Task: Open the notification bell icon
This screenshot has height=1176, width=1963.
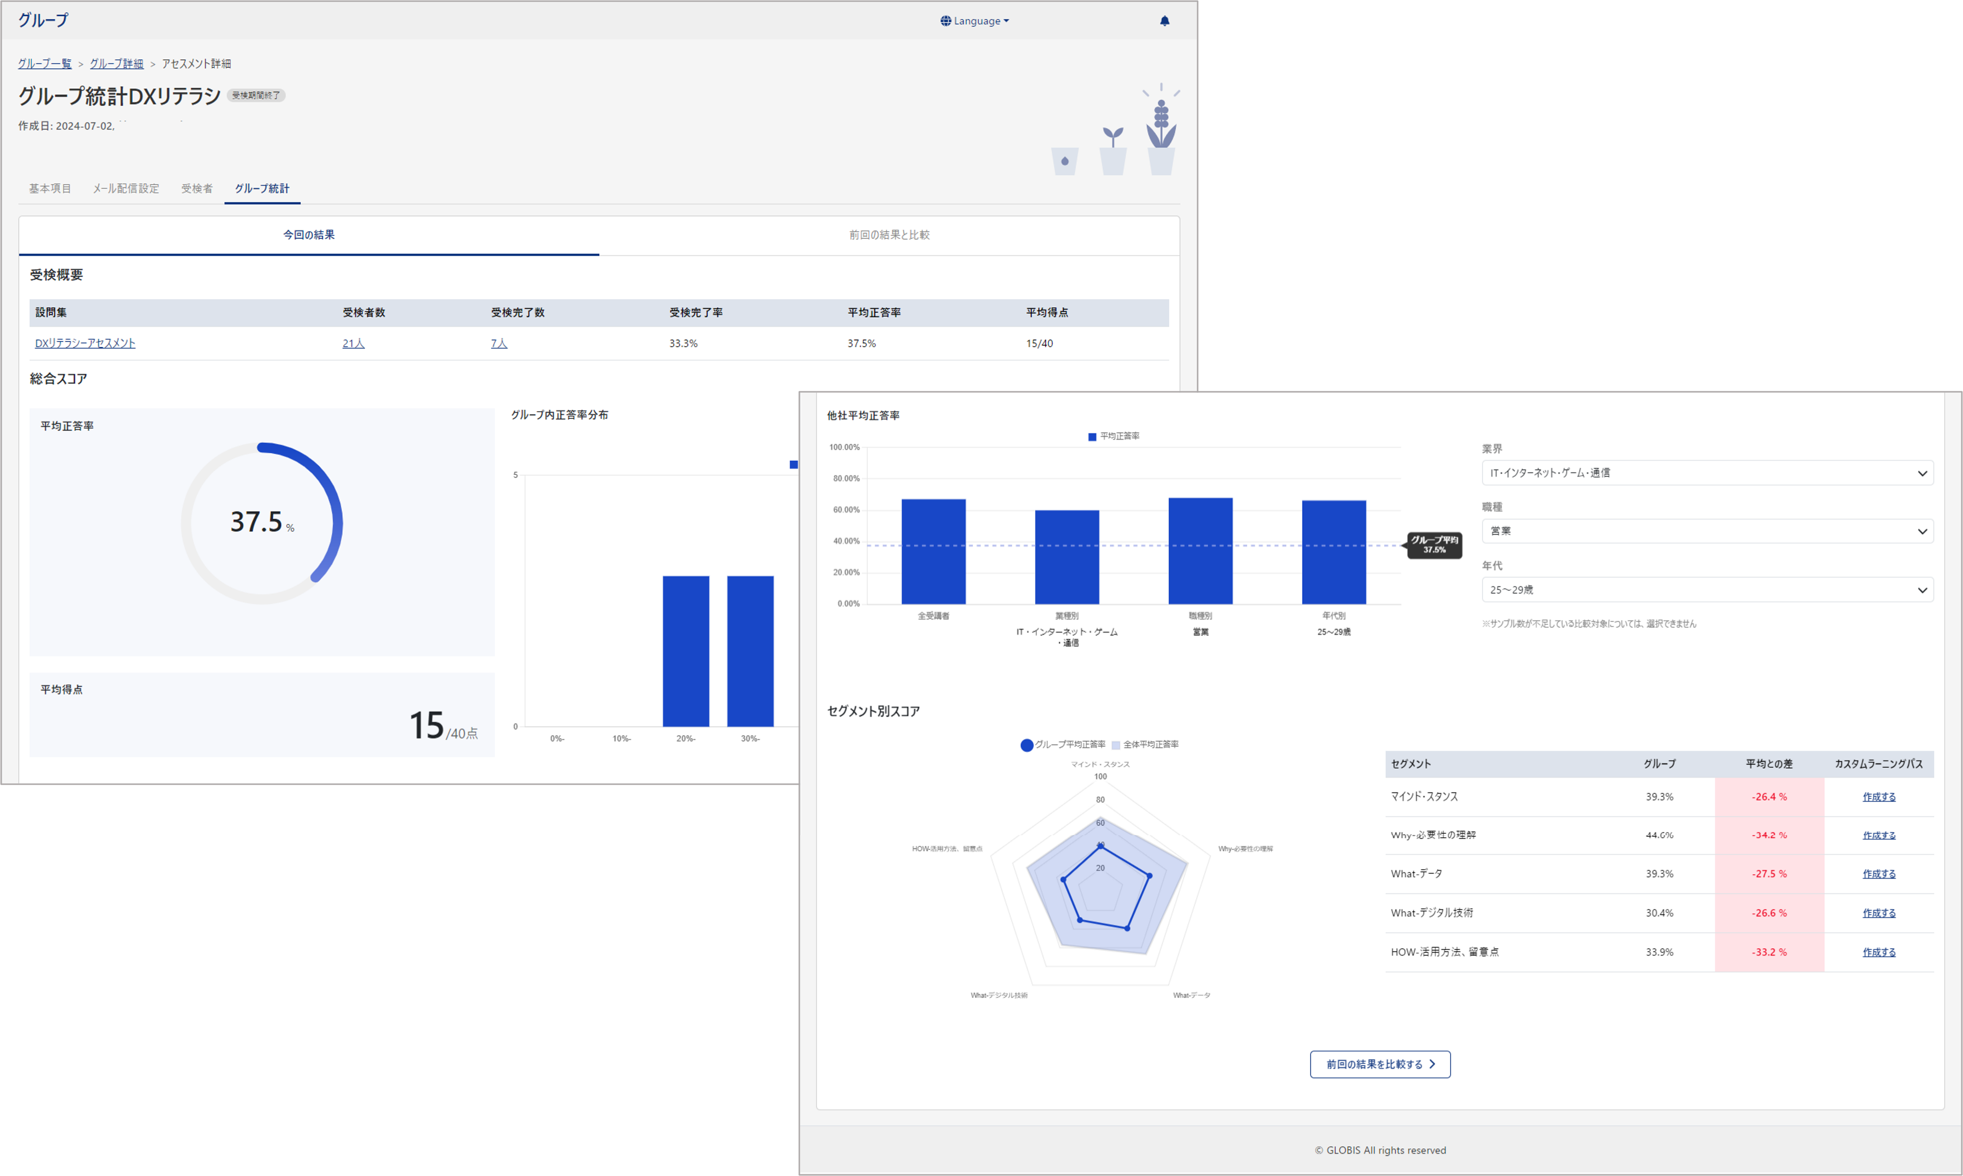Action: [x=1164, y=21]
